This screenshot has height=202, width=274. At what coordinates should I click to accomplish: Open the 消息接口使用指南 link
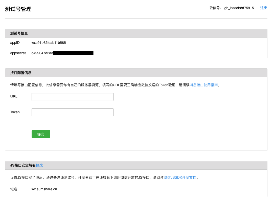click(x=203, y=85)
